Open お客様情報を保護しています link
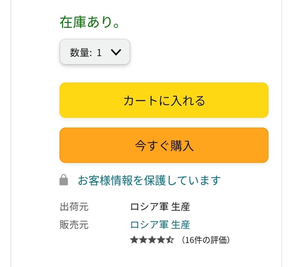Viewport: 292px width, 267px height. coord(149,180)
